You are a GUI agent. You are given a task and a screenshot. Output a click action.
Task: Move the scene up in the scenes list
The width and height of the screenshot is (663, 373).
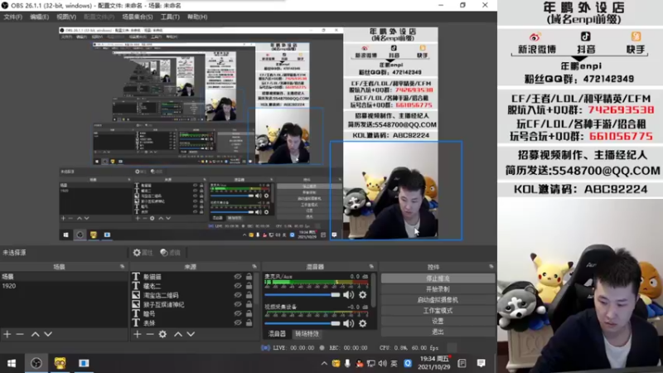[x=35, y=334]
